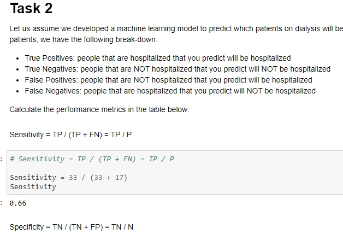The width and height of the screenshot is (343, 234).
Task: Select the 0.66 output value
Action: pos(17,203)
